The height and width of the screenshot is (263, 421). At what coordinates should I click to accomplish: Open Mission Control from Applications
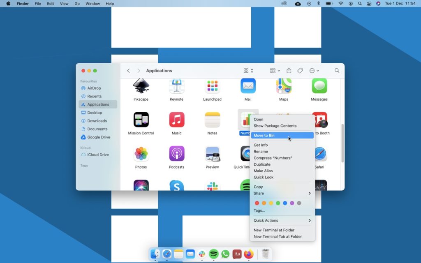click(141, 120)
